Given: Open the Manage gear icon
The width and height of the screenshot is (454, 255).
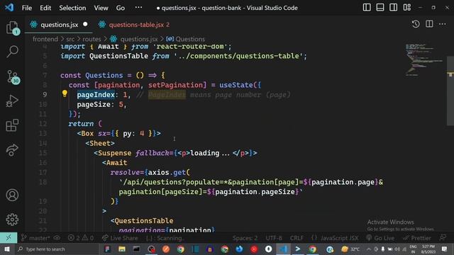Looking at the screenshot, I should 12,220.
